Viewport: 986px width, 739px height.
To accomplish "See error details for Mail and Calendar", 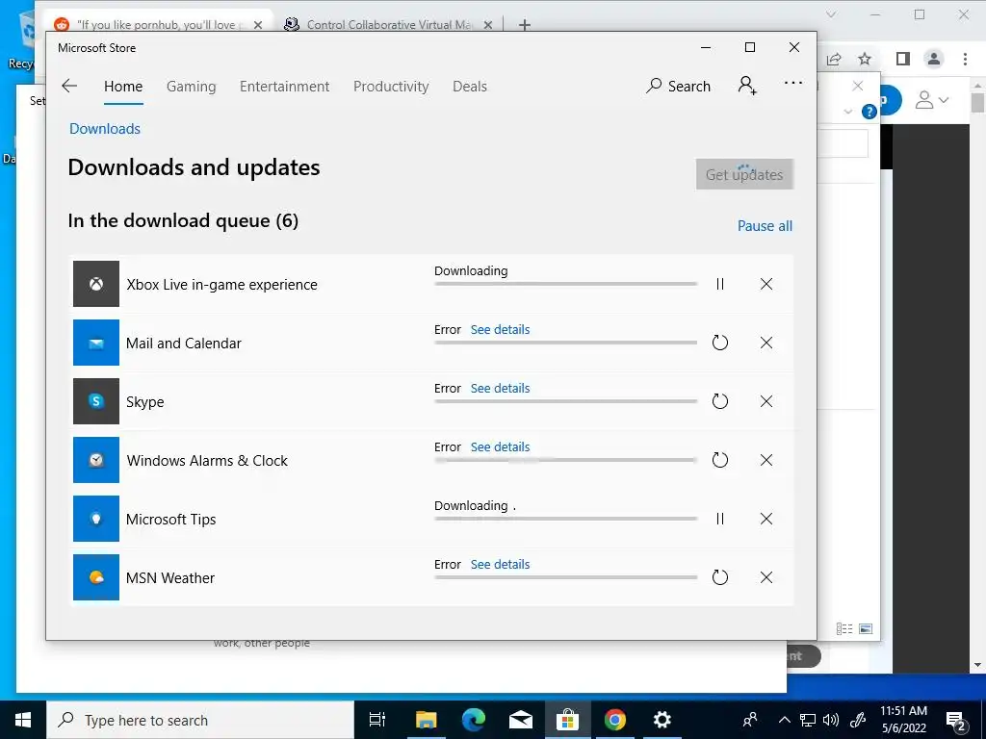I will tap(500, 330).
